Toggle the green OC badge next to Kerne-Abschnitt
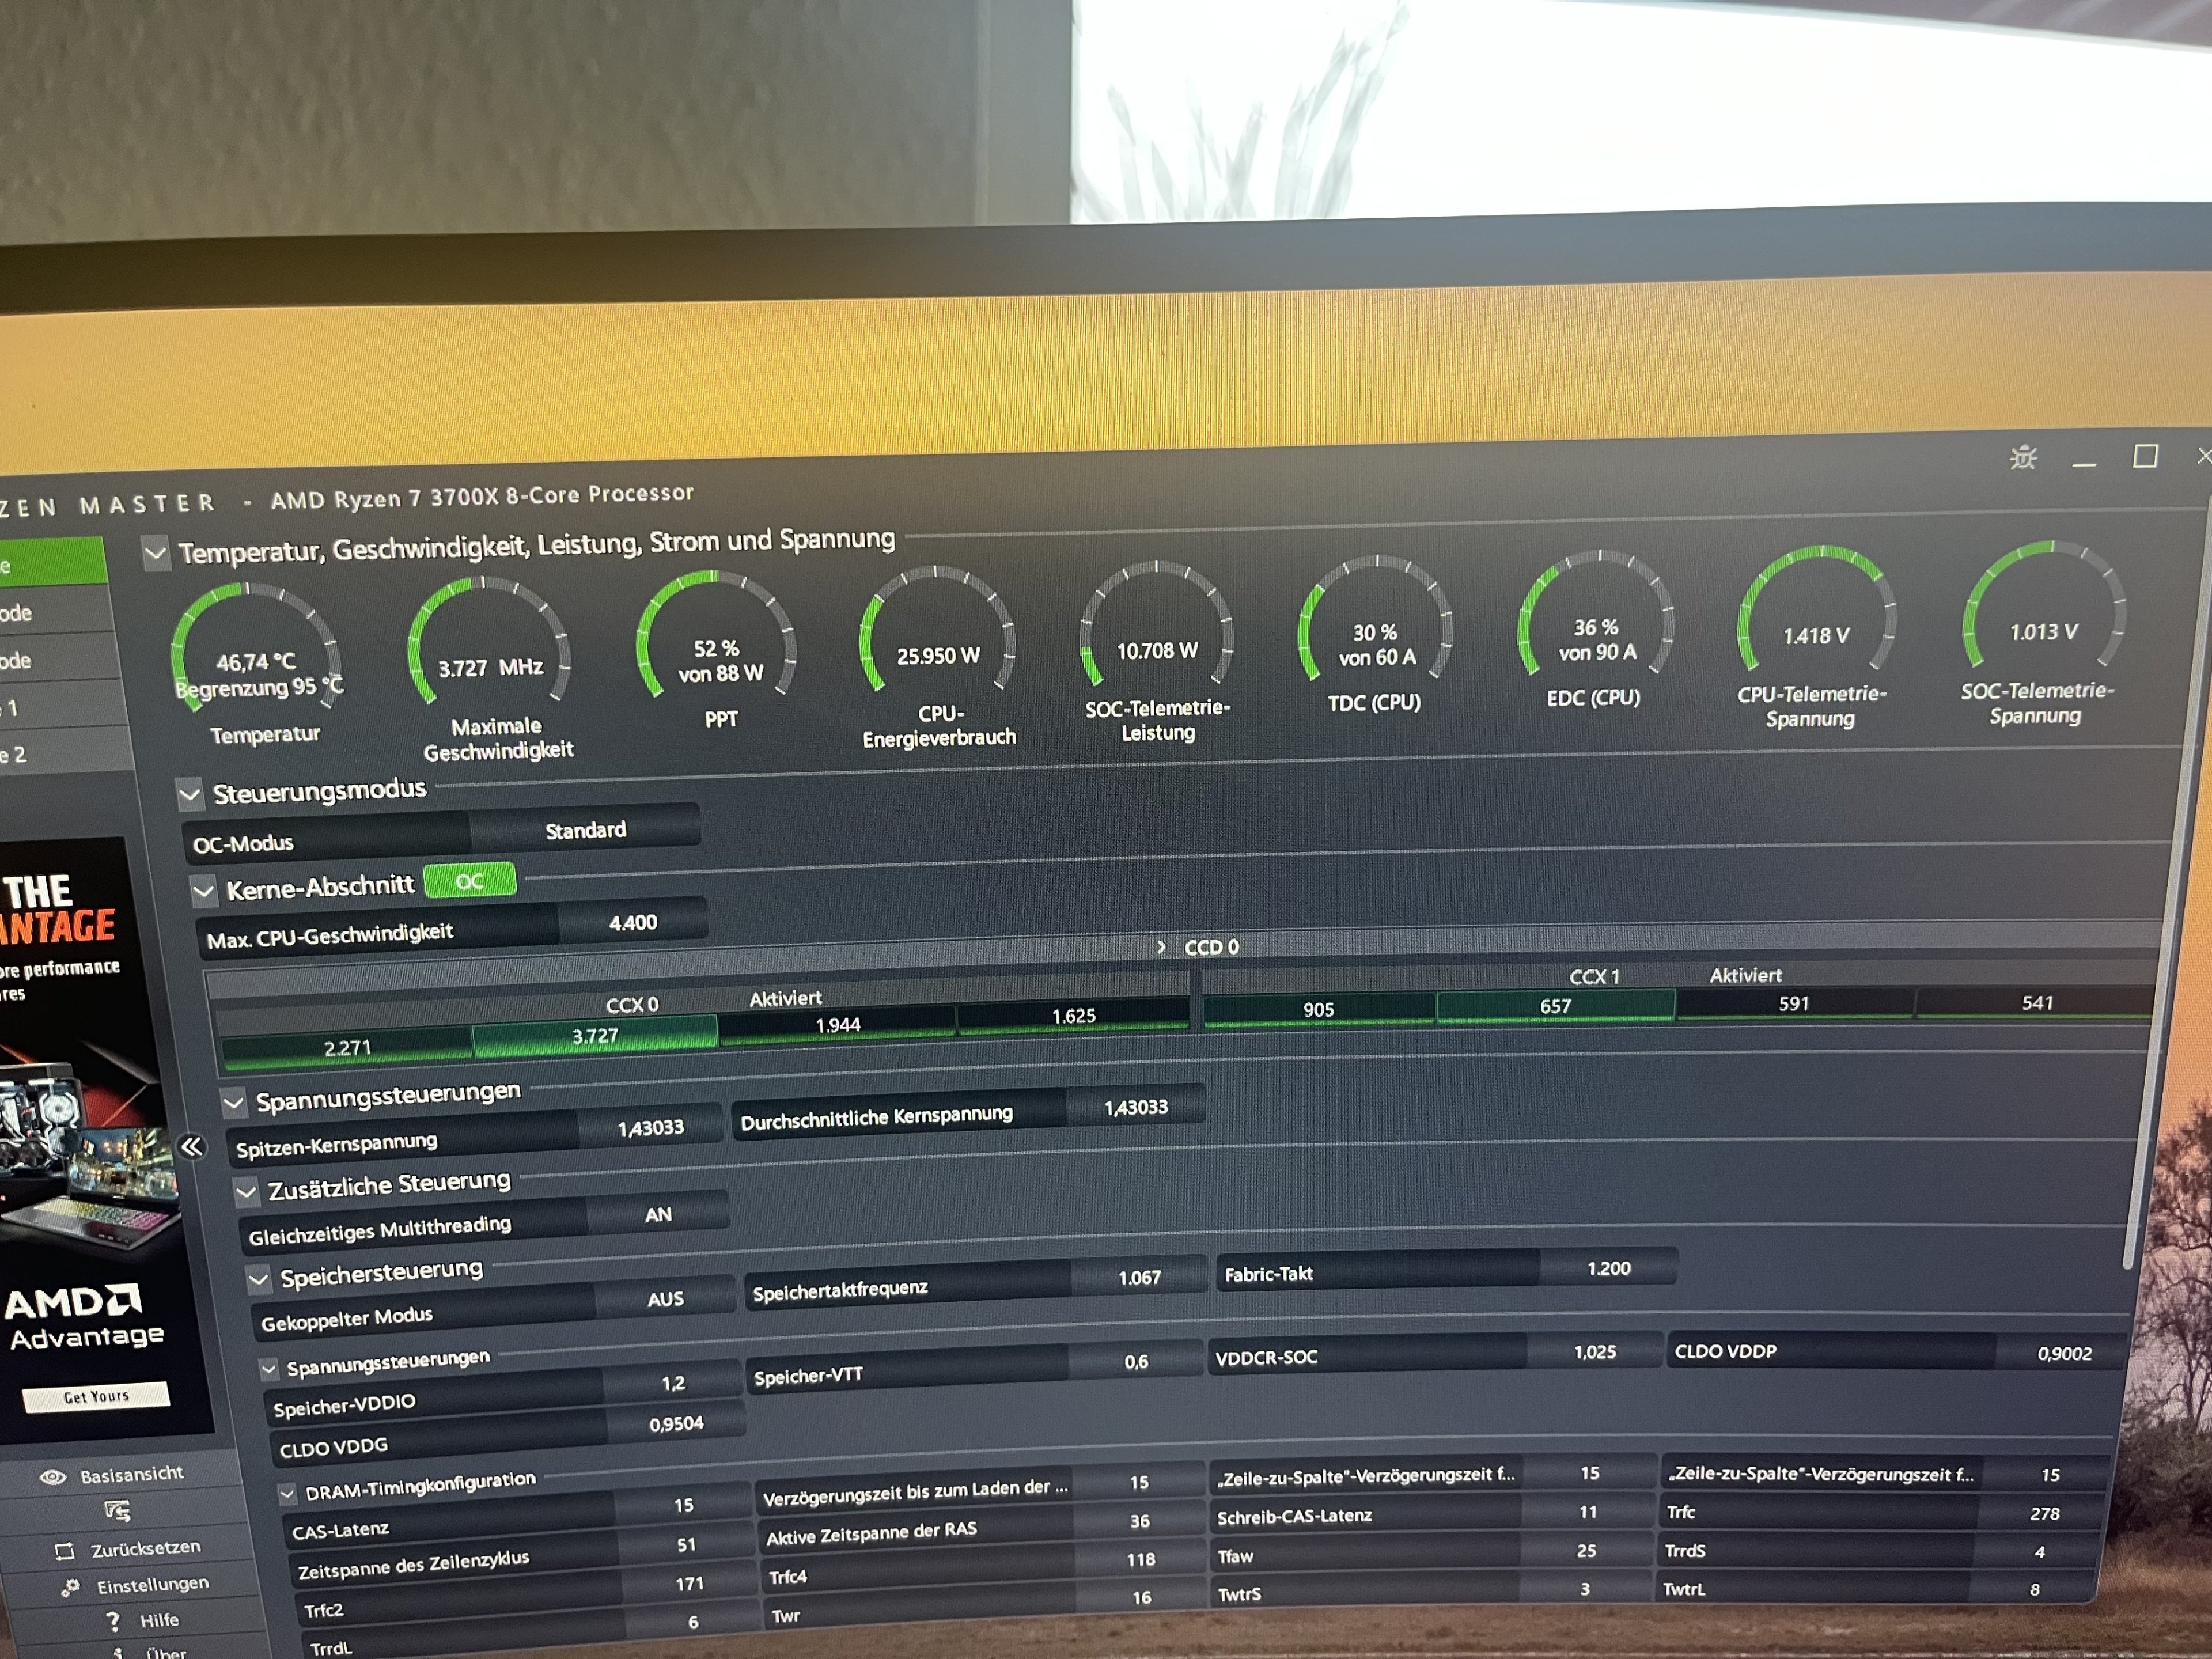 [469, 881]
